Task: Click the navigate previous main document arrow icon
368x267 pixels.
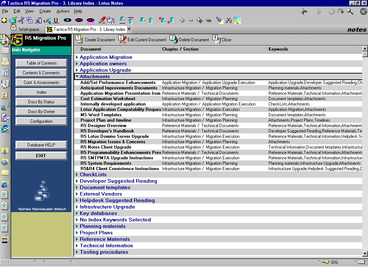Action: (131, 20)
